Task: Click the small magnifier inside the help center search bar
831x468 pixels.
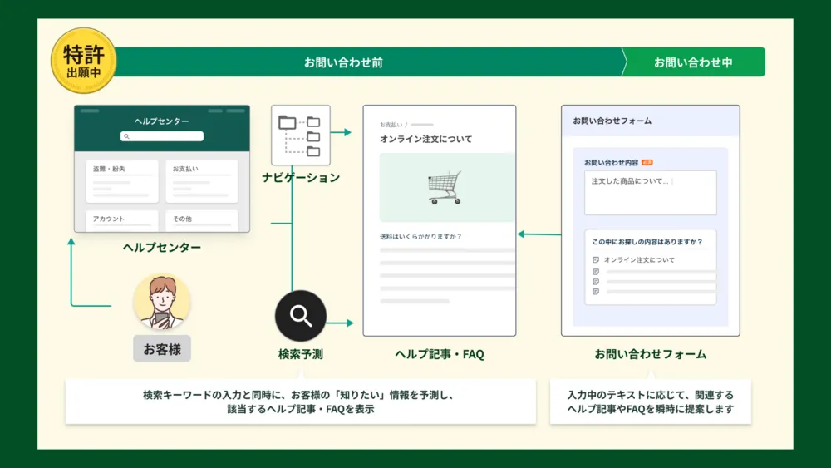Action: coord(126,136)
